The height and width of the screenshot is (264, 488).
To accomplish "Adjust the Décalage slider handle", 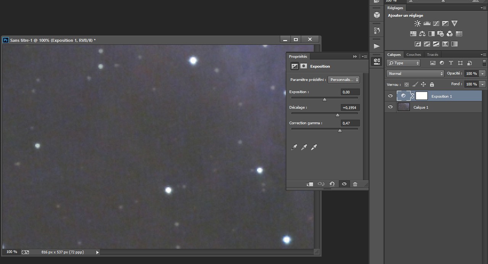I will point(337,115).
